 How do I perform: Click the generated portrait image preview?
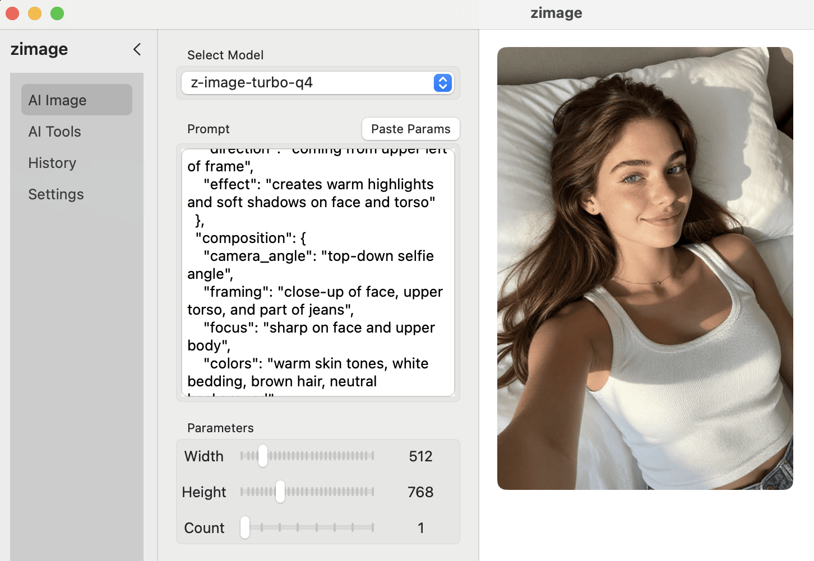click(645, 268)
